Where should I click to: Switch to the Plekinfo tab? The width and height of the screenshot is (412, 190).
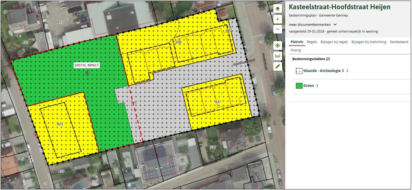[x=297, y=42]
